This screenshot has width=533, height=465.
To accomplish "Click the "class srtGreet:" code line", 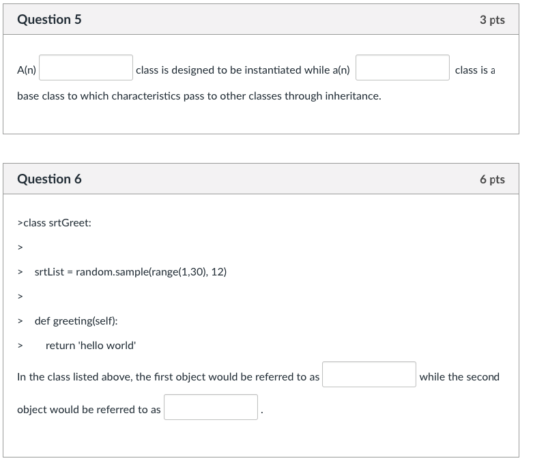I will [57, 223].
